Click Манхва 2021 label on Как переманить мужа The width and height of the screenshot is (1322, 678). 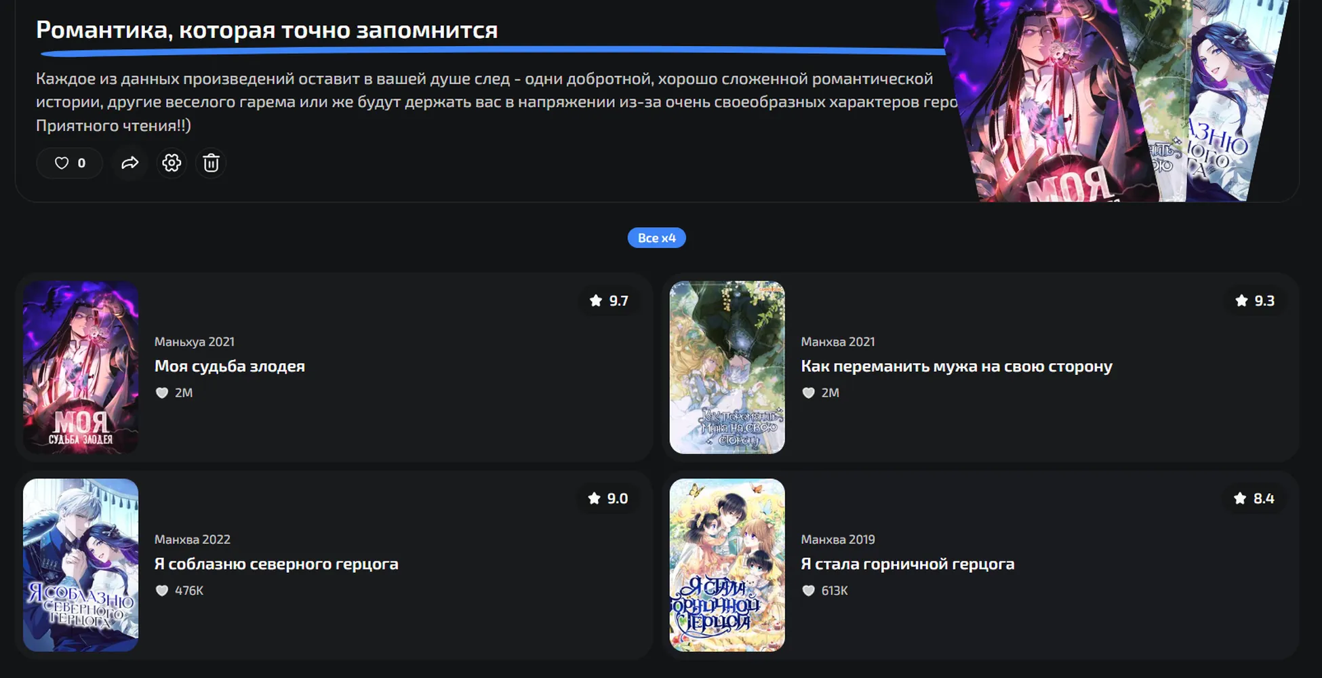[x=838, y=342]
